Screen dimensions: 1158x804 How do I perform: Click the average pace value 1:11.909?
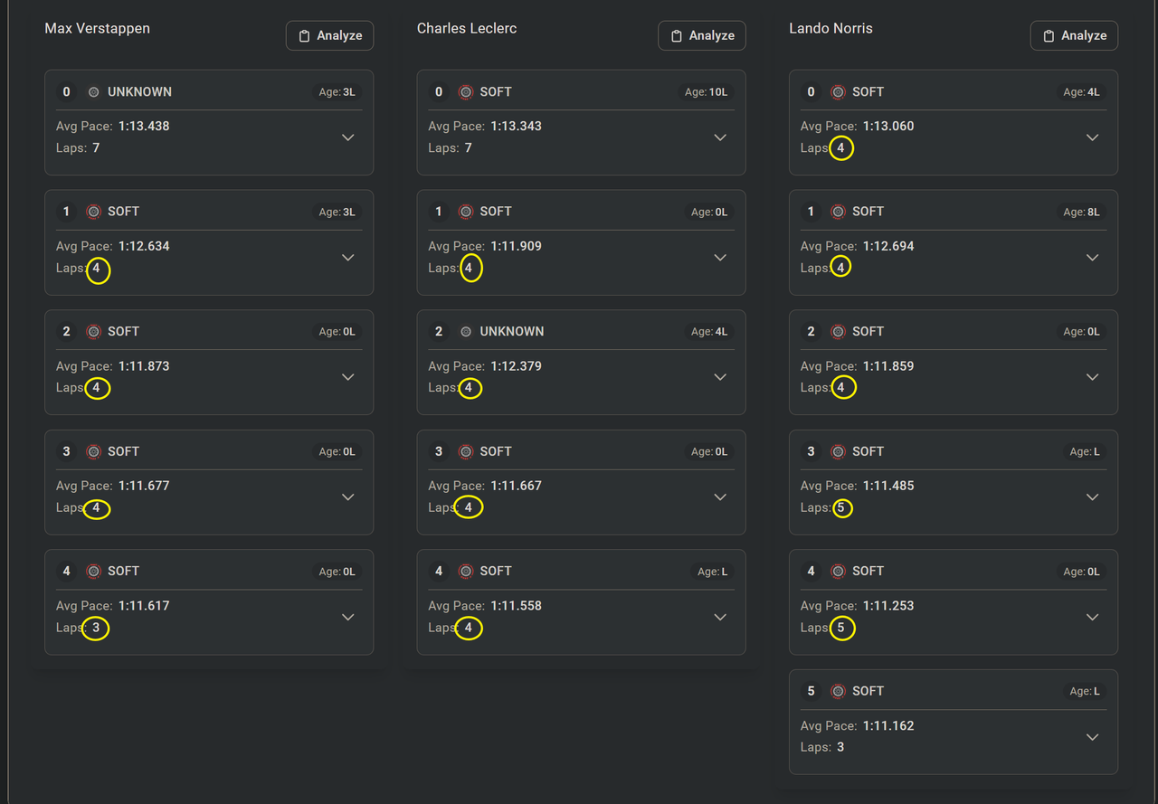(517, 246)
